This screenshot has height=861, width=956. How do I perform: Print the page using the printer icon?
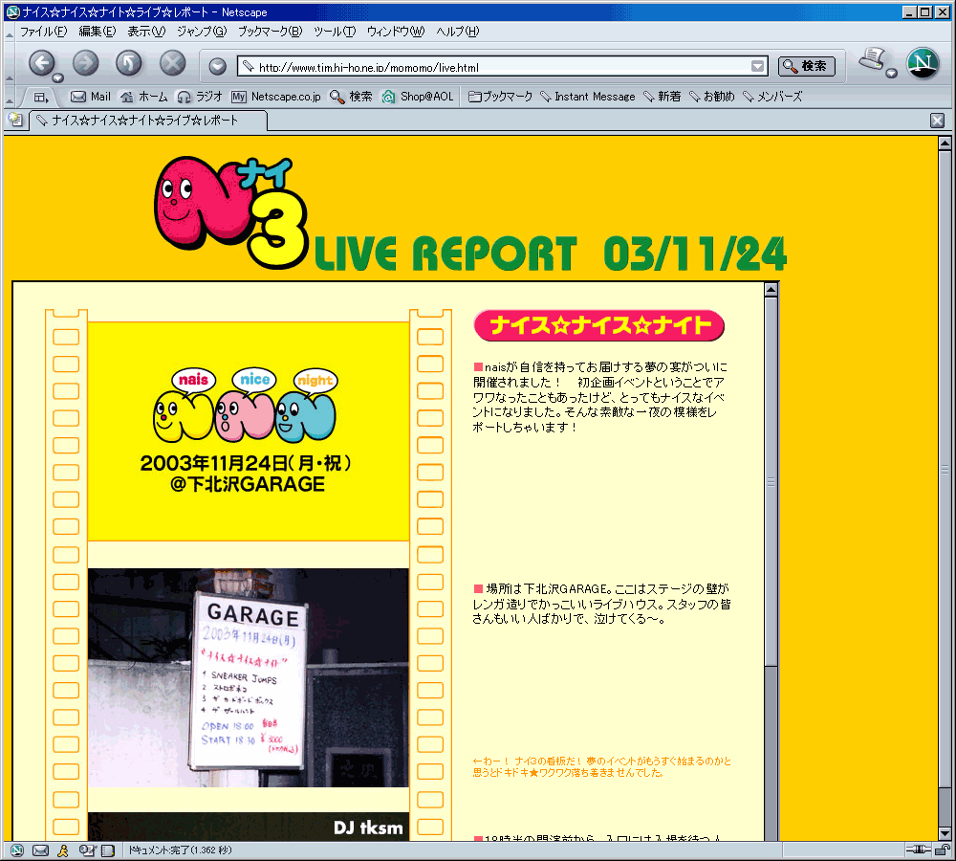pyautogui.click(x=872, y=60)
